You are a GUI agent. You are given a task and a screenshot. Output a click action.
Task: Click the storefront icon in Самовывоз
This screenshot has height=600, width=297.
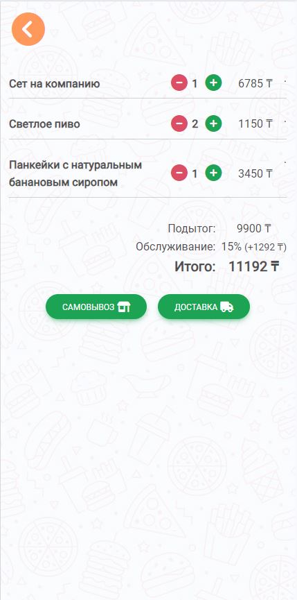pyautogui.click(x=124, y=307)
